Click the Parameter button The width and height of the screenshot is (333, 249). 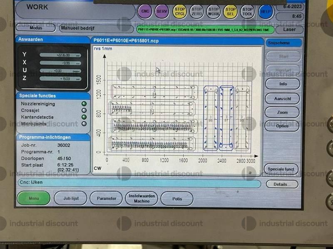pyautogui.click(x=107, y=198)
